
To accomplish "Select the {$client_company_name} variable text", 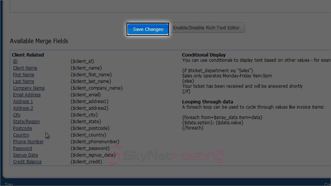I will coord(96,88).
